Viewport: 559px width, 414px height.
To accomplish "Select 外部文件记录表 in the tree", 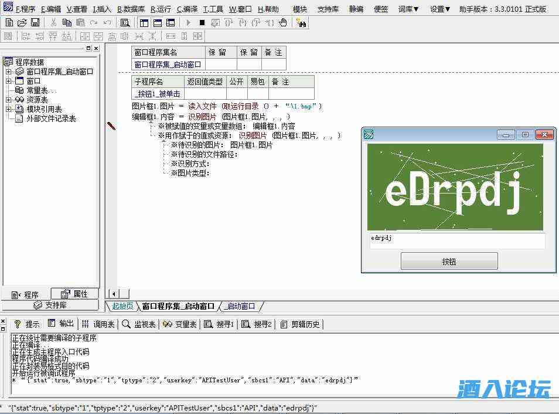I will (51, 118).
